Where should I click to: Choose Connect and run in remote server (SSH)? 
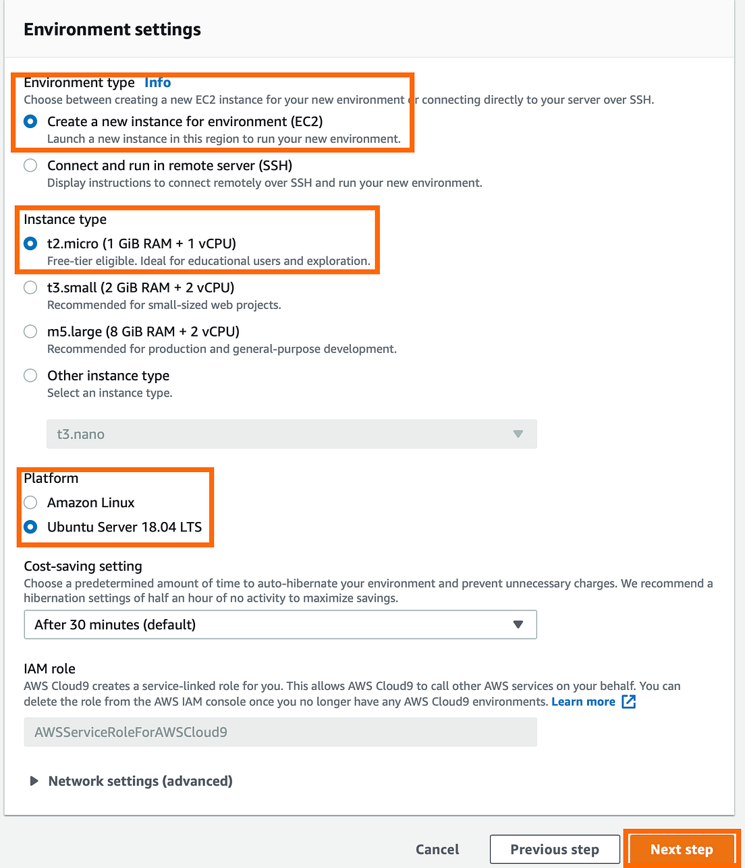click(x=30, y=165)
